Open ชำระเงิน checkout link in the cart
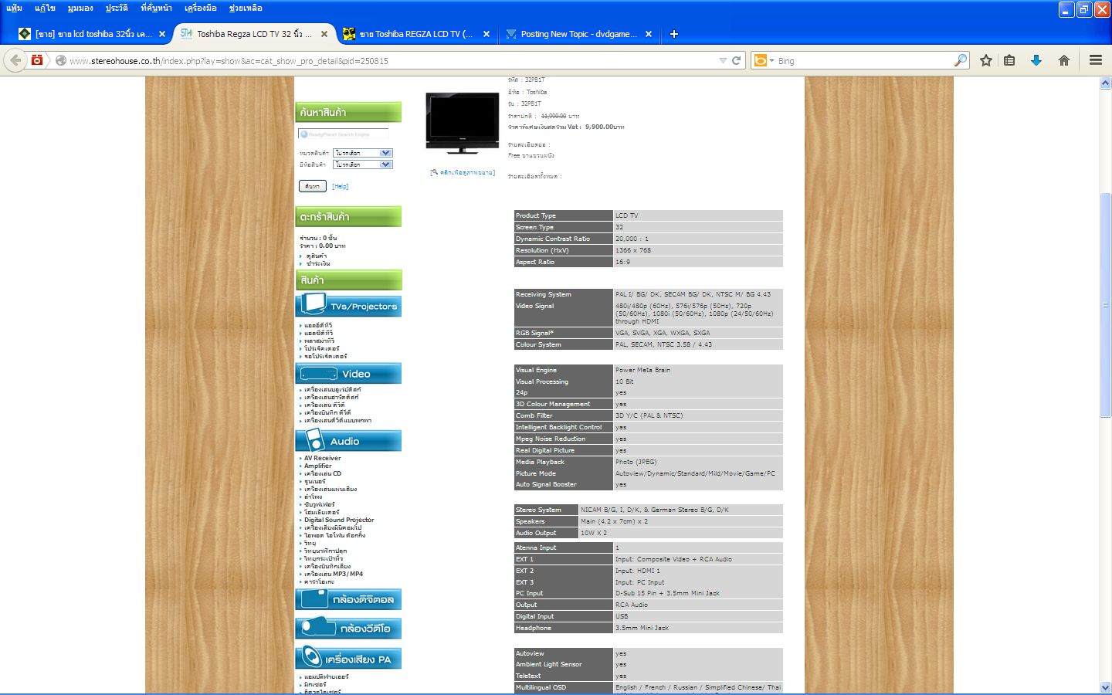 point(317,263)
